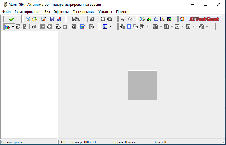226x145 pixels.
Task: Click the Add frame icon
Action: 7,27
